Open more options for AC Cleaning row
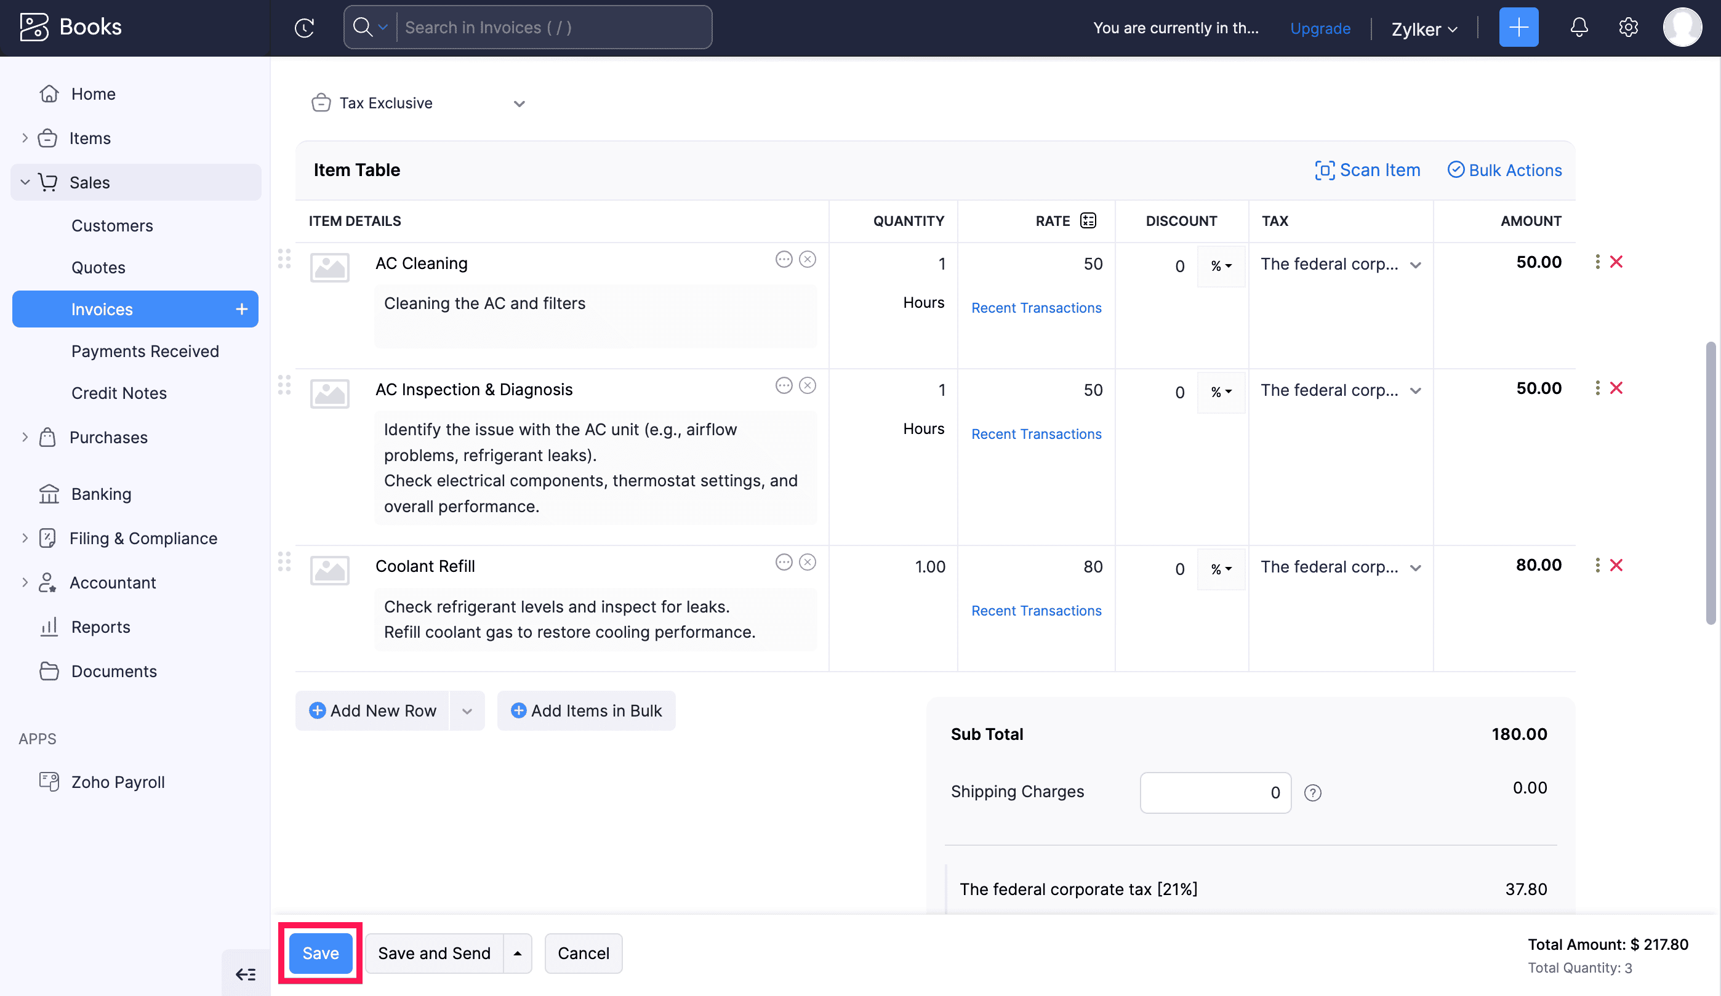The height and width of the screenshot is (996, 1721). point(1597,262)
